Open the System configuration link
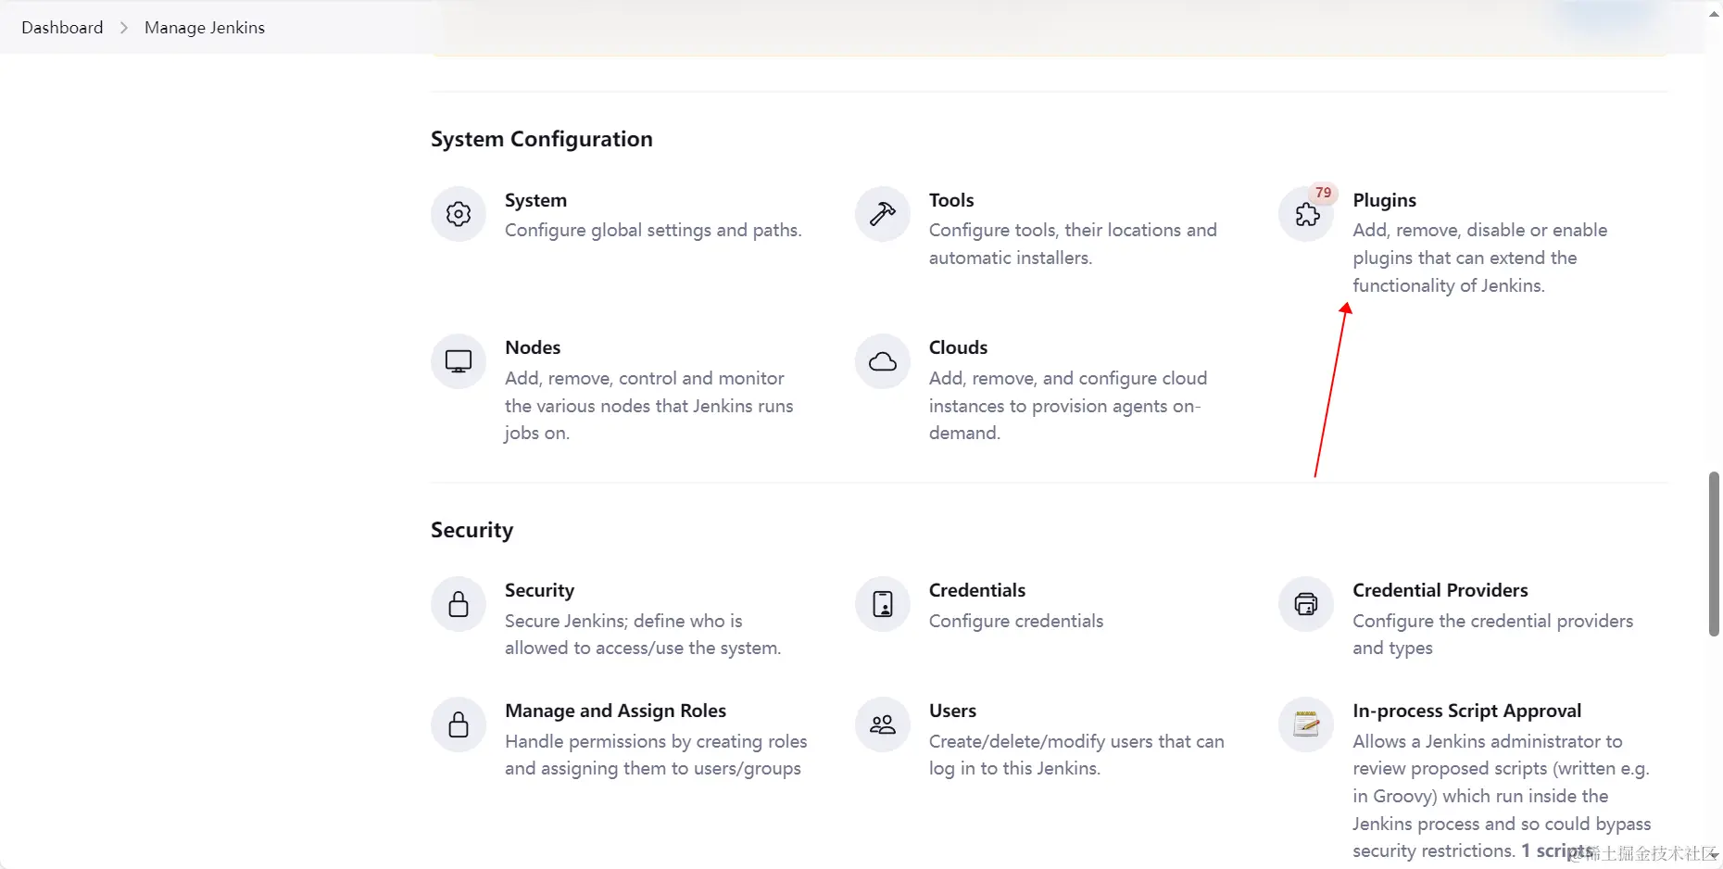1723x869 pixels. click(535, 200)
